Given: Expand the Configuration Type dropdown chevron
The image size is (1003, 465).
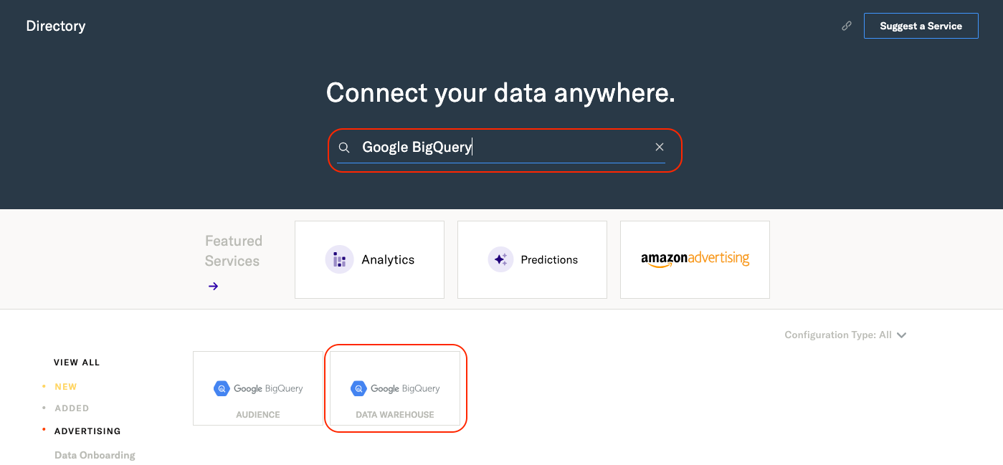Looking at the screenshot, I should click(x=902, y=335).
